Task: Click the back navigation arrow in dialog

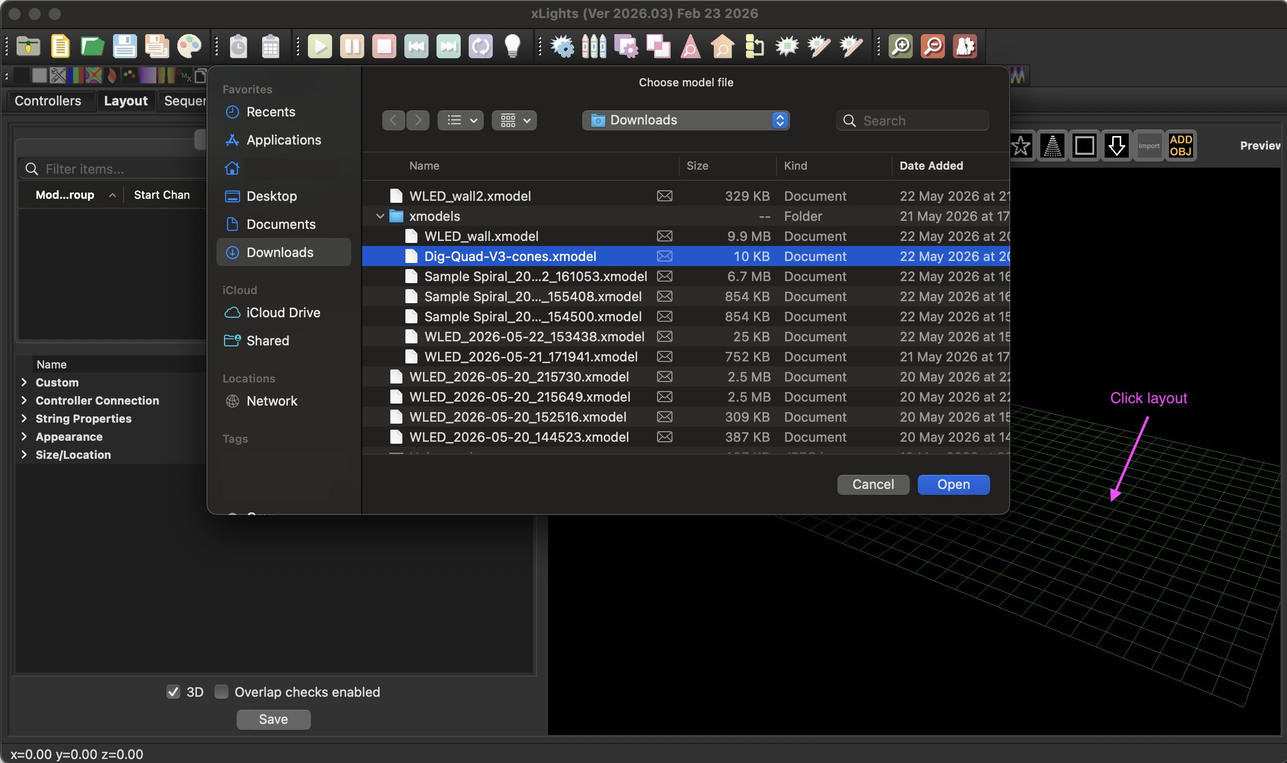Action: click(393, 120)
